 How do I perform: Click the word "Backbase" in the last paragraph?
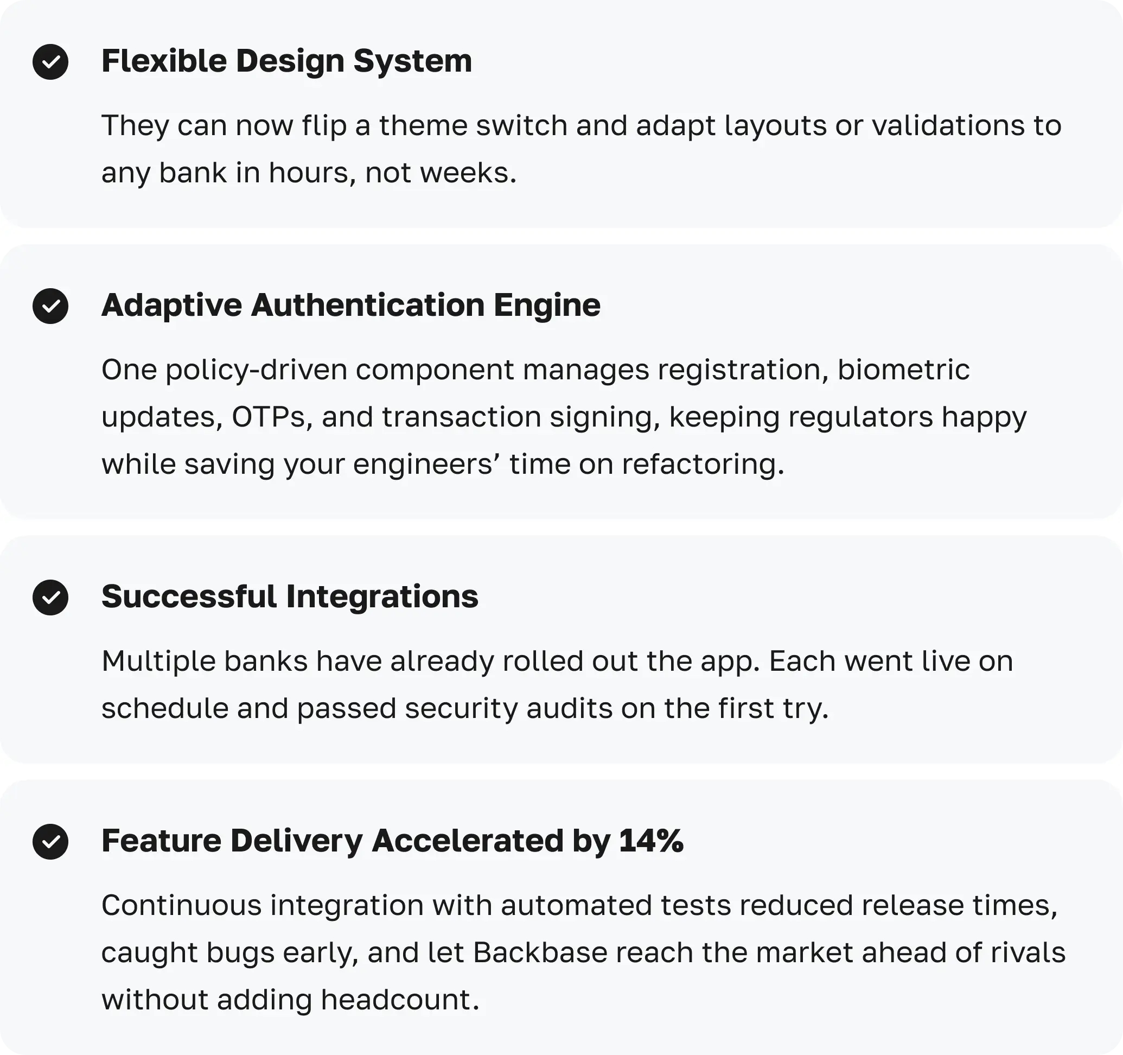[x=540, y=953]
